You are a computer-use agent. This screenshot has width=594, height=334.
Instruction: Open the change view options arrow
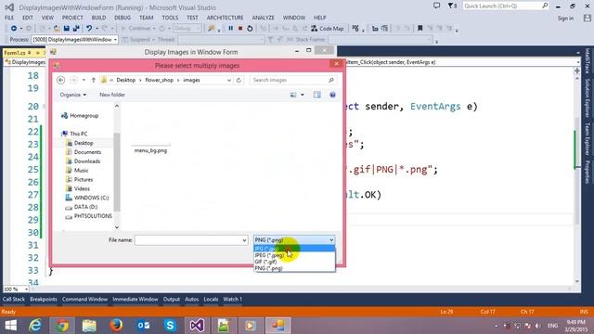pyautogui.click(x=303, y=95)
